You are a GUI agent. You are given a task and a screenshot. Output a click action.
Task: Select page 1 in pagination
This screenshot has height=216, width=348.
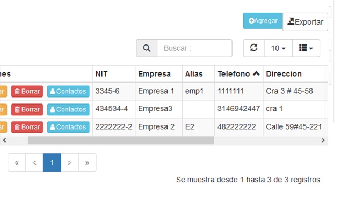tap(52, 162)
